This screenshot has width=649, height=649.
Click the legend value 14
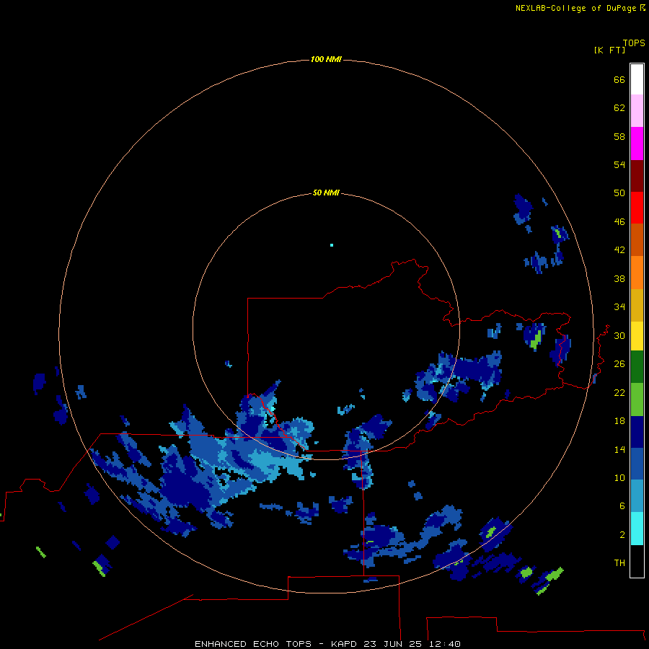[x=619, y=449]
